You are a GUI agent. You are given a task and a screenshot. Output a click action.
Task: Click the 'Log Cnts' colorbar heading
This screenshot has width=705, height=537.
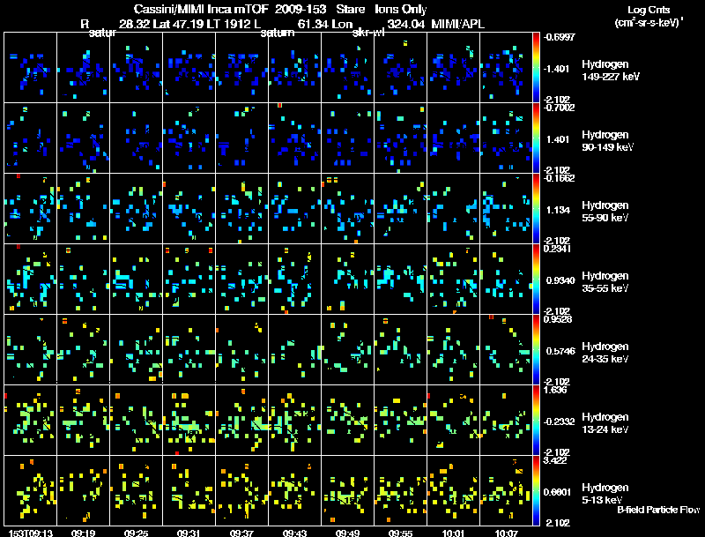(x=649, y=10)
